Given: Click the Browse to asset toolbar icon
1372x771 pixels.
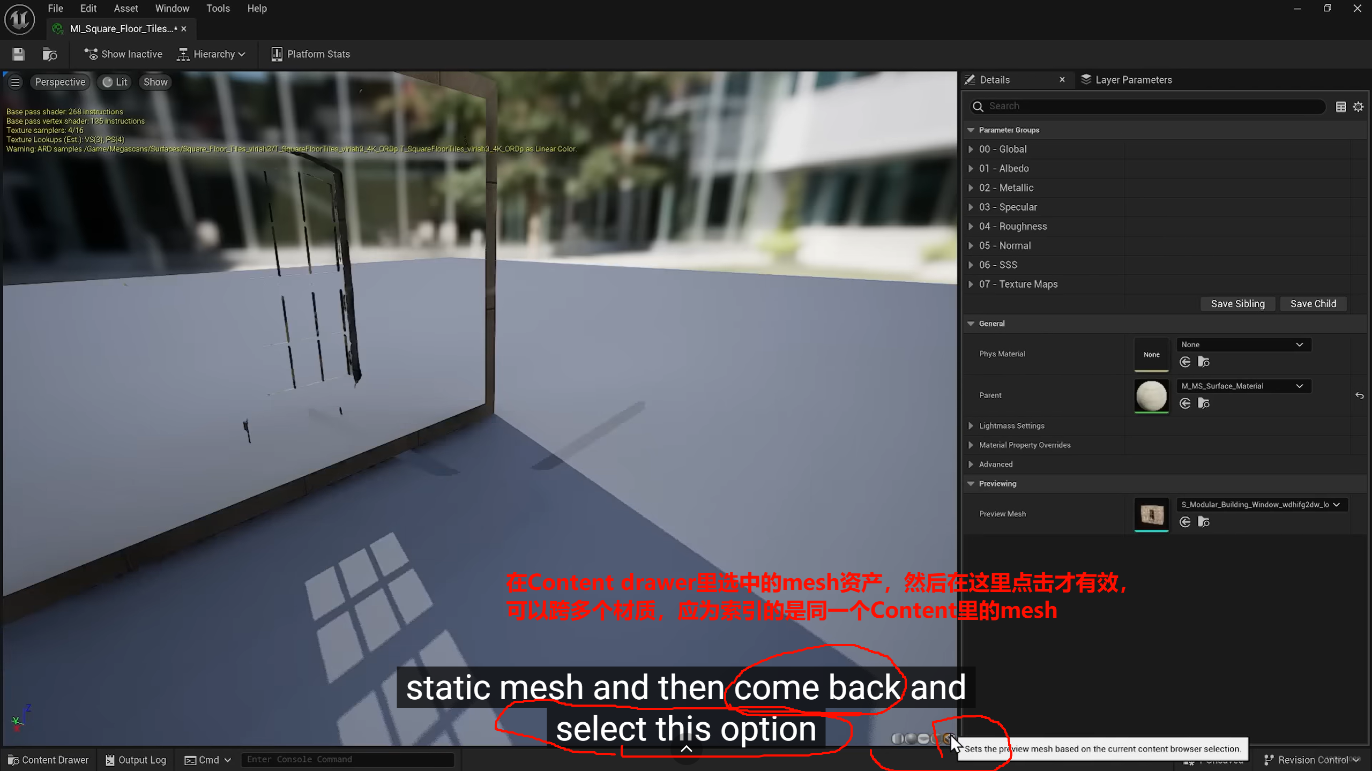Looking at the screenshot, I should click(x=49, y=54).
